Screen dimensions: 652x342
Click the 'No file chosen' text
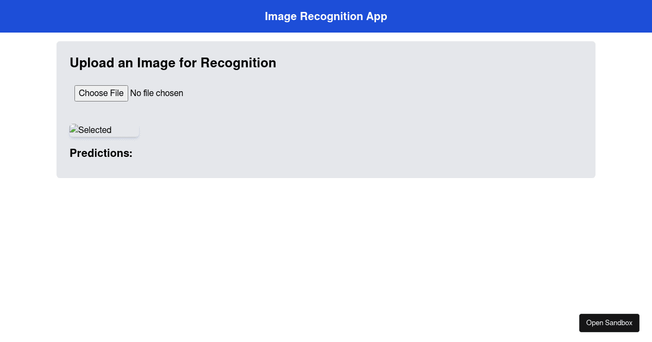[x=156, y=93]
